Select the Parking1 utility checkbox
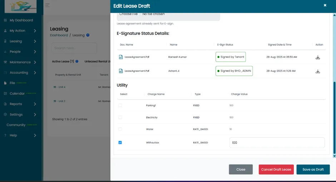336x182 pixels. (120, 105)
